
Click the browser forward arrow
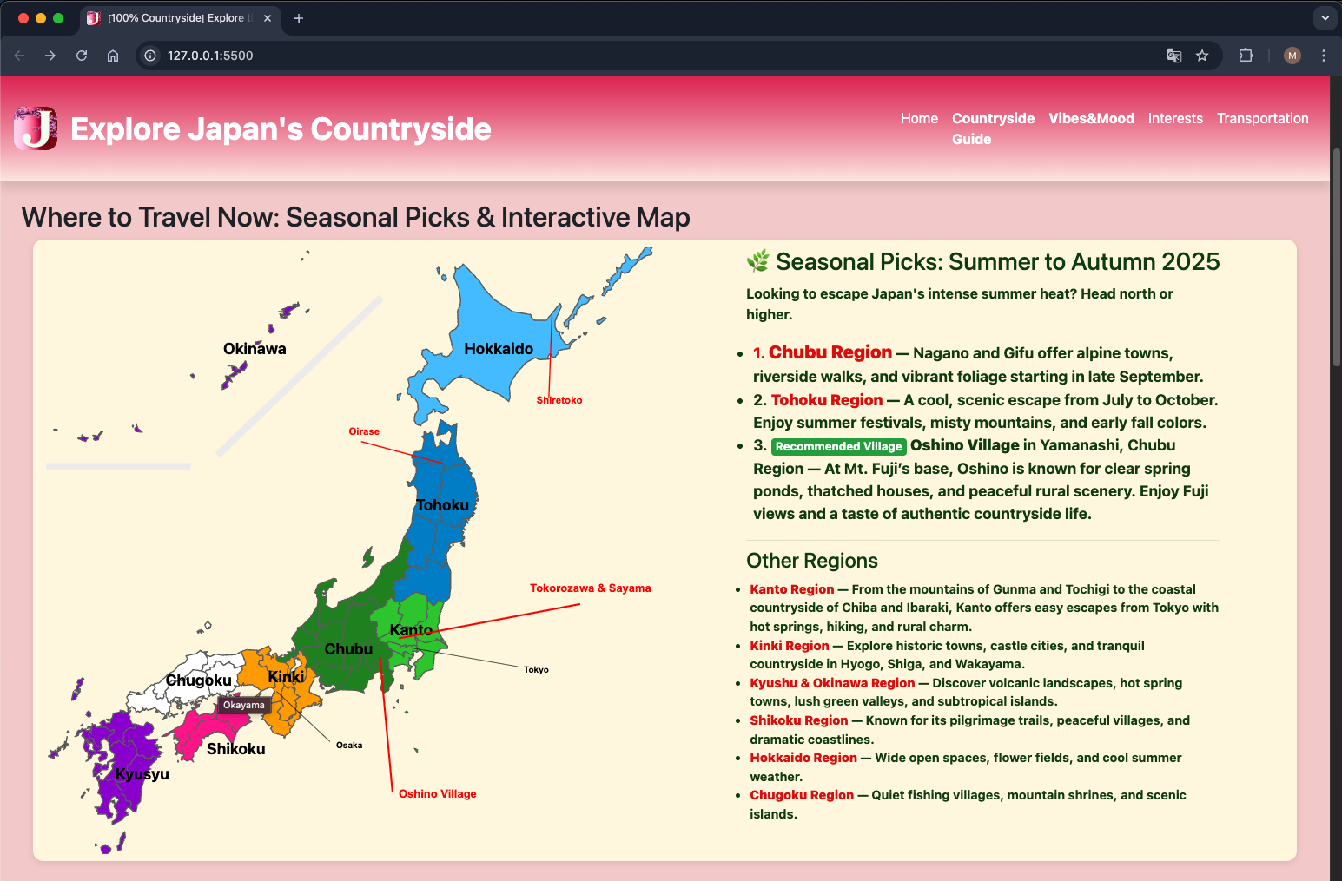click(x=50, y=56)
